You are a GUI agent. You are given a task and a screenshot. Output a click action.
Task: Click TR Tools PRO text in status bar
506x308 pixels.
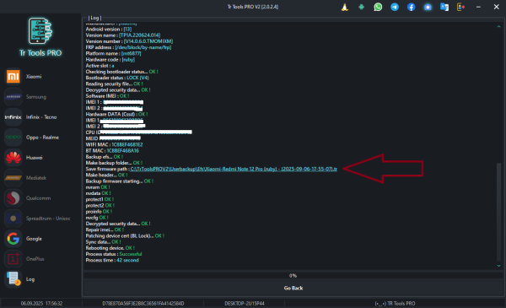395,304
